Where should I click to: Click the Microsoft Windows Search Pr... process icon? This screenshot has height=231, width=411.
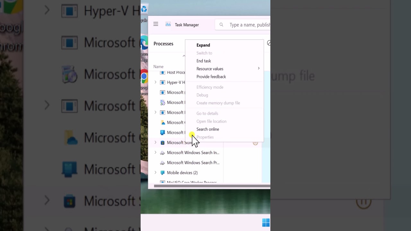pos(162,163)
